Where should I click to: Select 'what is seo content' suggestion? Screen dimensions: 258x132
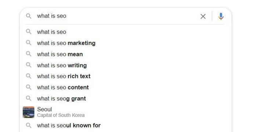(126, 87)
